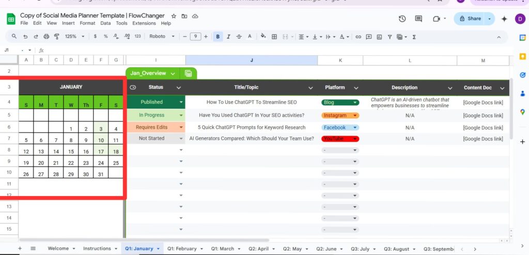
Task: Open the Gemini sparkle assistant
Action: pos(504,19)
